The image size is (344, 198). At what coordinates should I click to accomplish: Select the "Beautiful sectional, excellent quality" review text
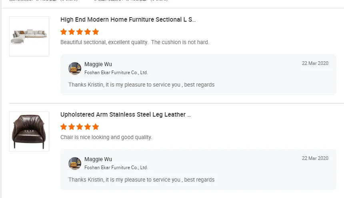pos(135,42)
